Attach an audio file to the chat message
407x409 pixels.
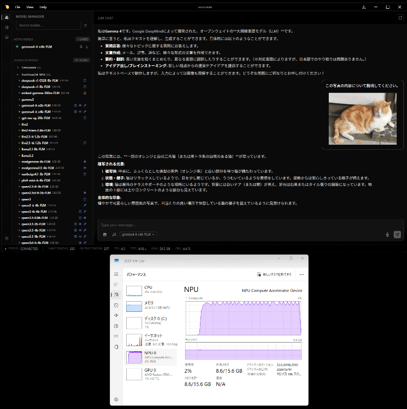click(114, 235)
